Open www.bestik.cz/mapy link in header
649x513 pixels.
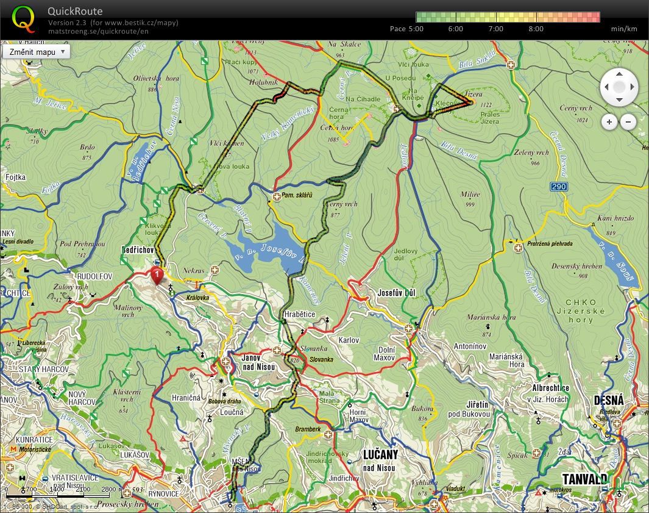pos(141,23)
